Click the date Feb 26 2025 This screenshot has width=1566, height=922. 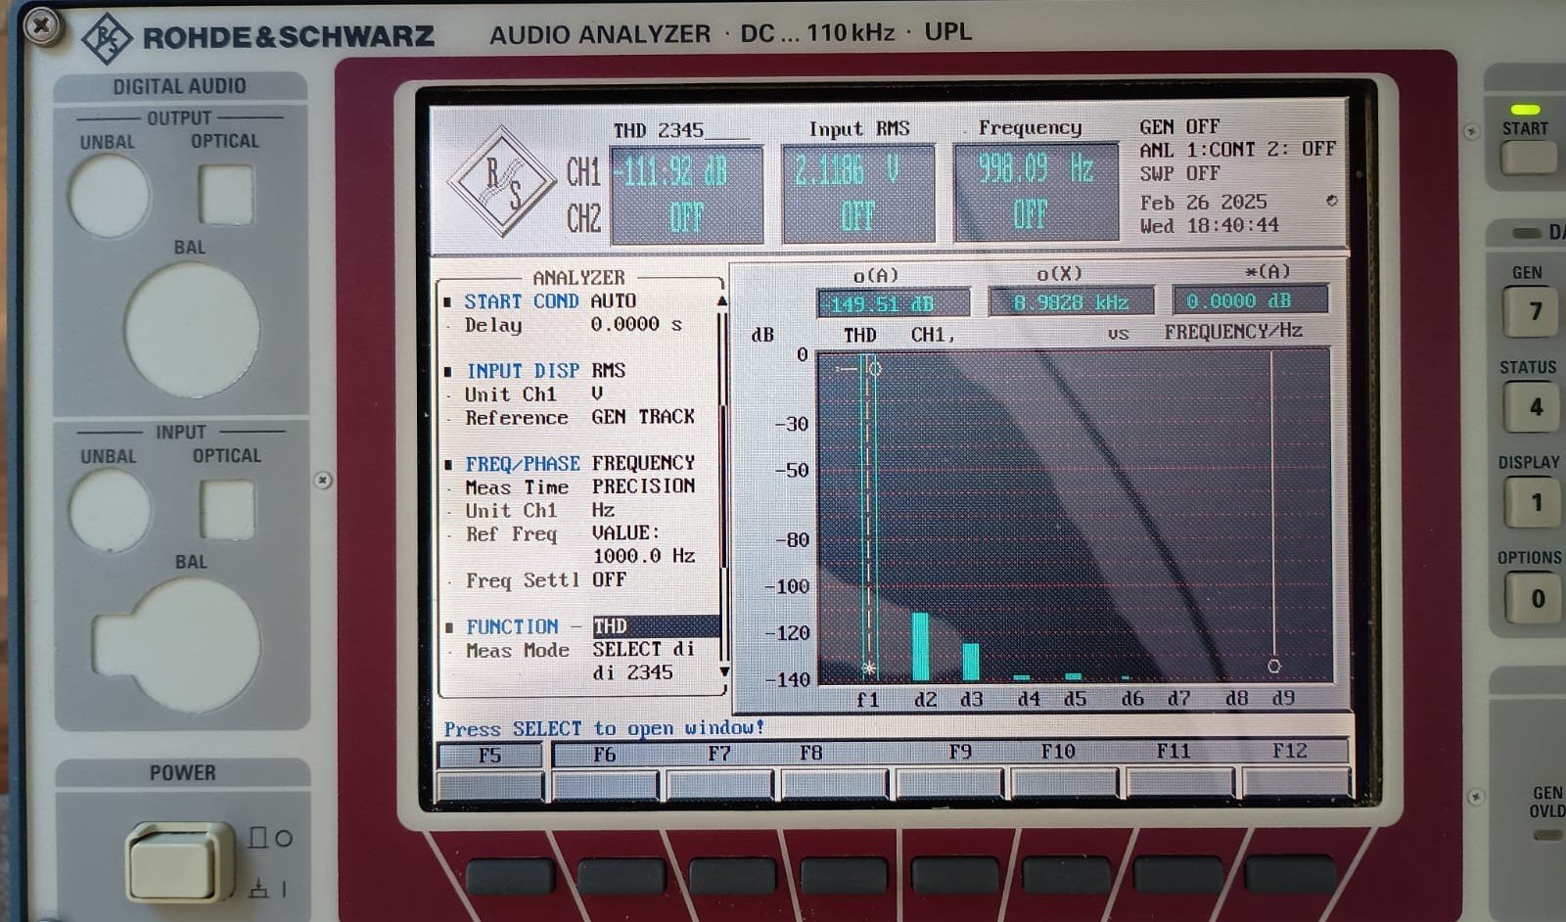(x=1203, y=202)
